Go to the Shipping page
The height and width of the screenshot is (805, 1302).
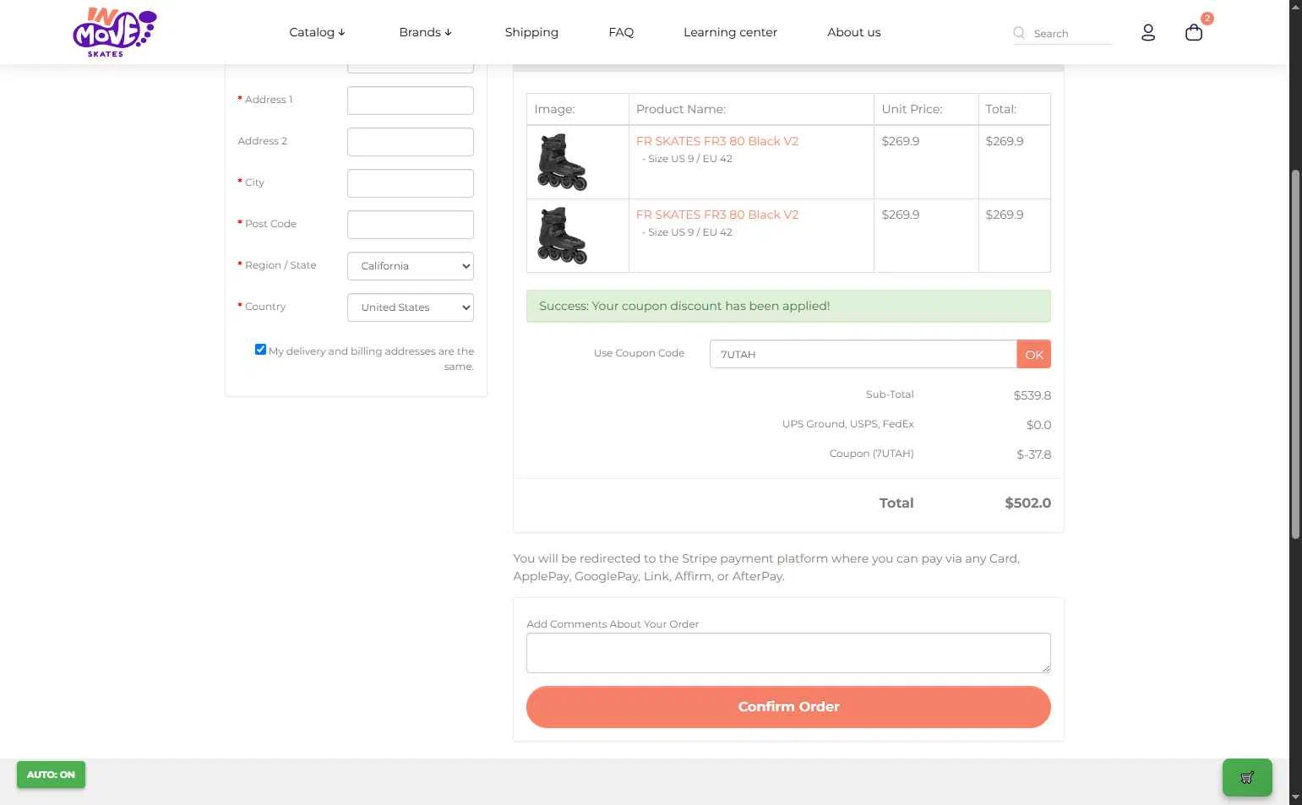(531, 32)
